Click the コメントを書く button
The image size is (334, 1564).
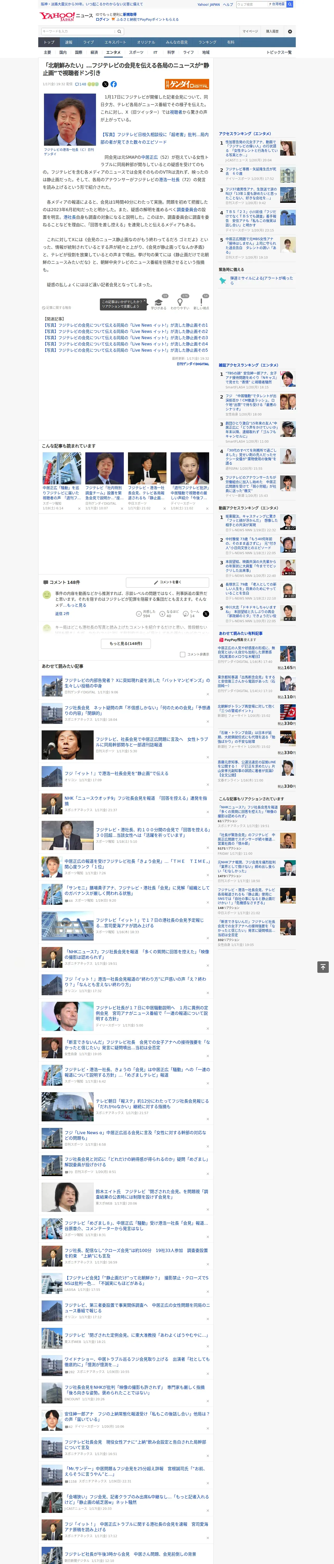point(168,582)
